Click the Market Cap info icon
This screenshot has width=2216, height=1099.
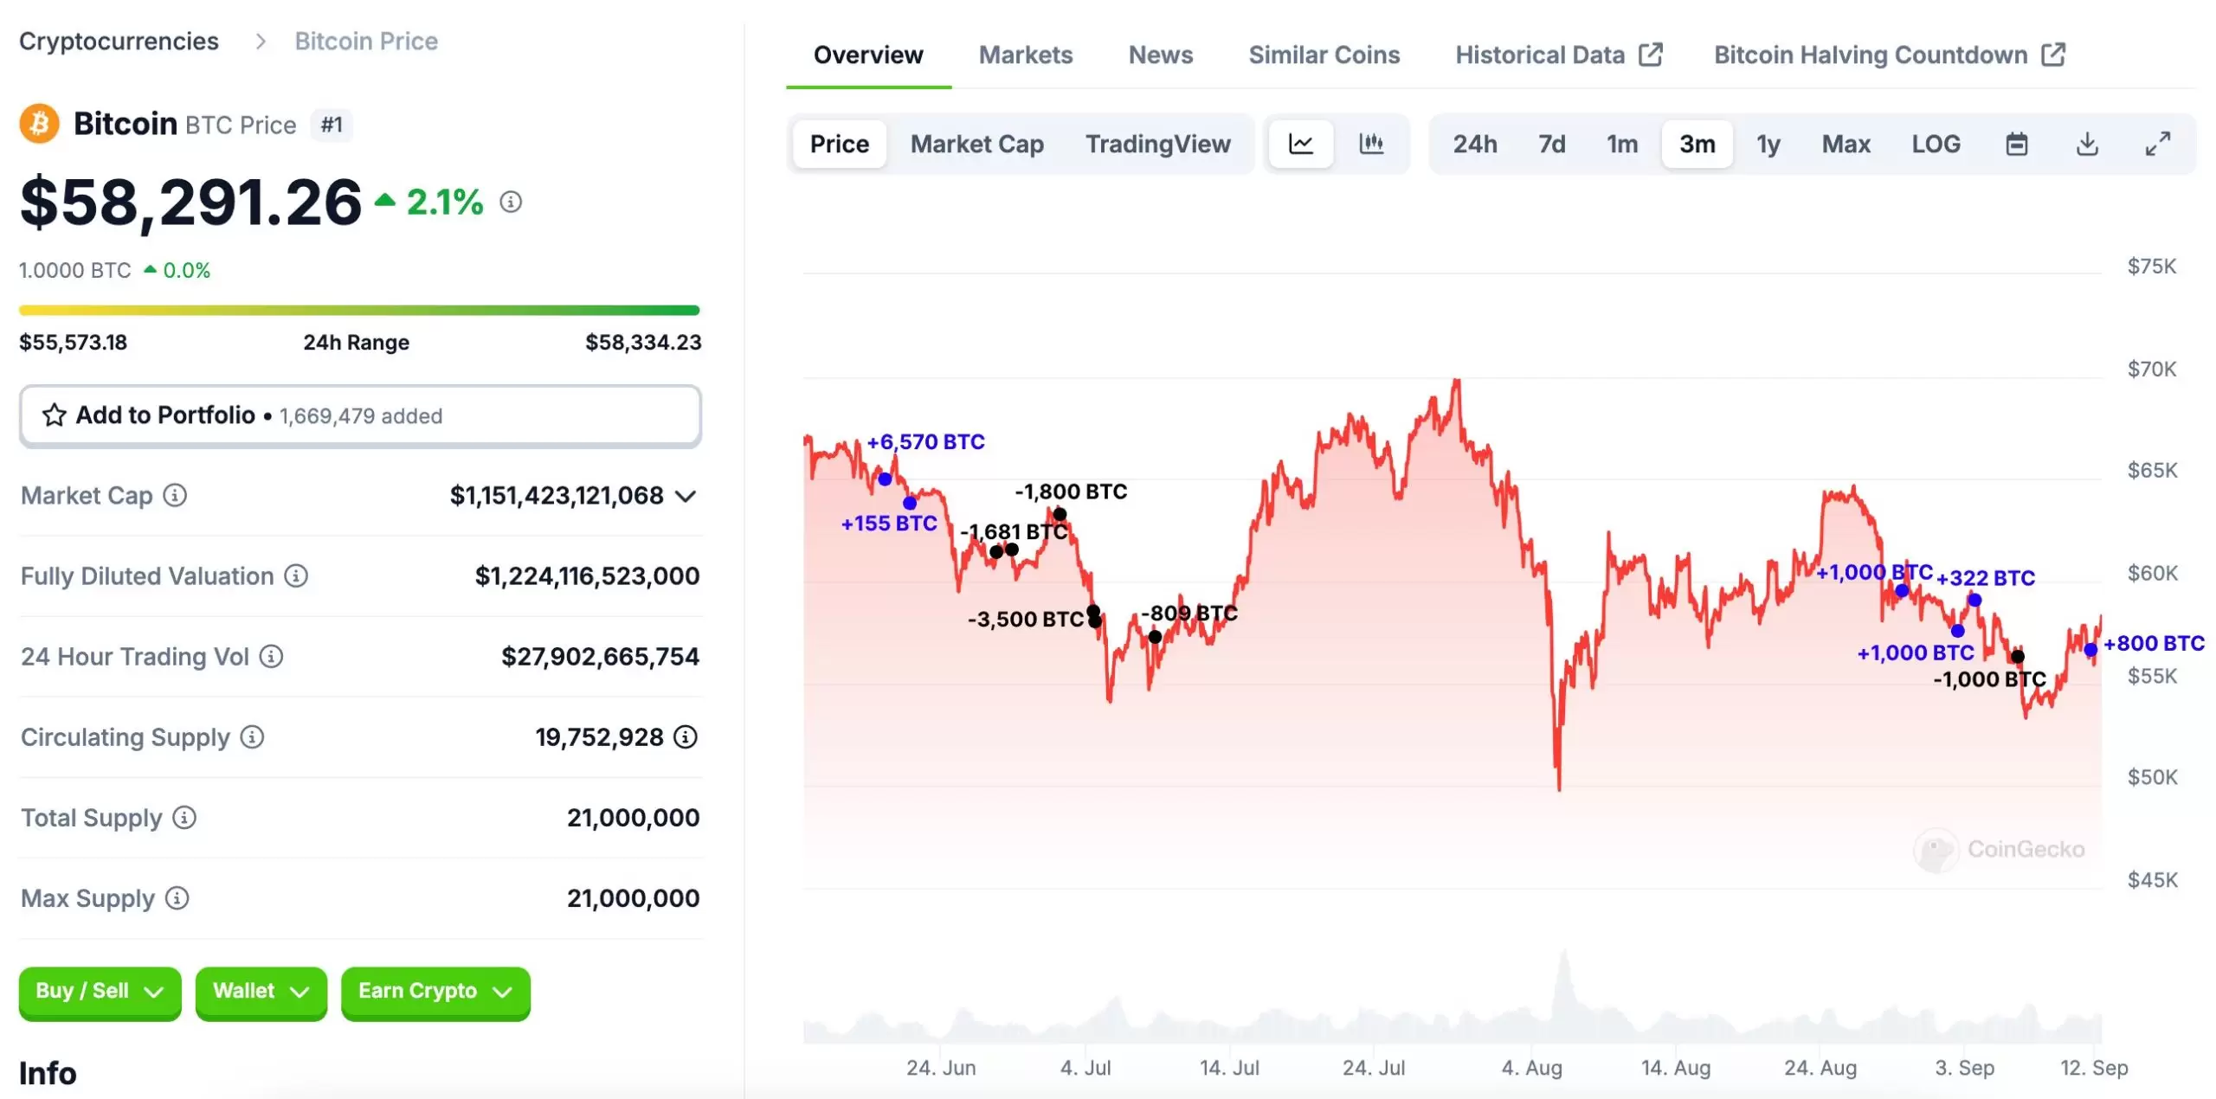click(x=176, y=495)
